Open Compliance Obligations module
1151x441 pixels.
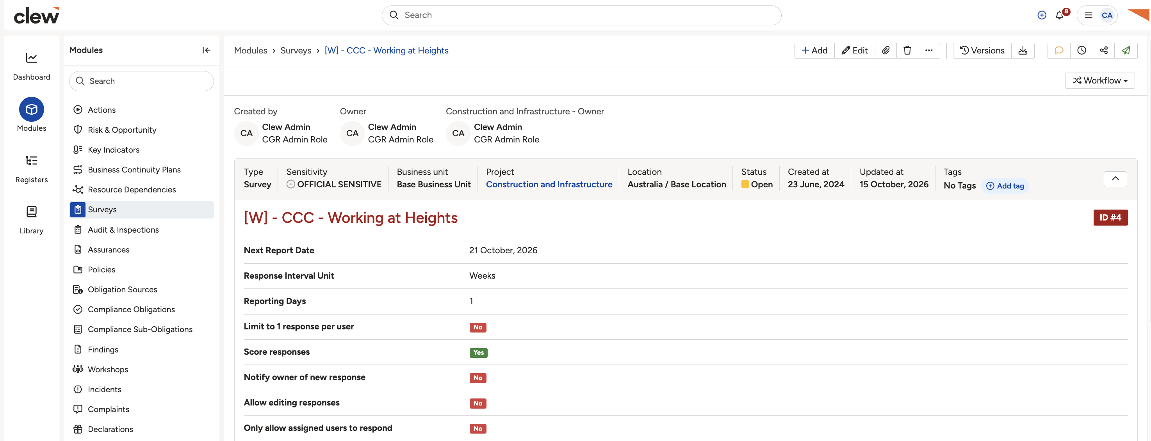[x=142, y=309]
